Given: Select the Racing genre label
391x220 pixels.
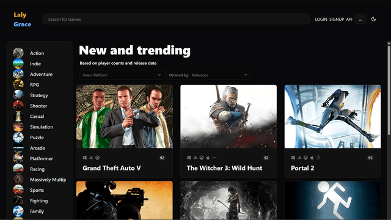Looking at the screenshot, I should [x=37, y=169].
